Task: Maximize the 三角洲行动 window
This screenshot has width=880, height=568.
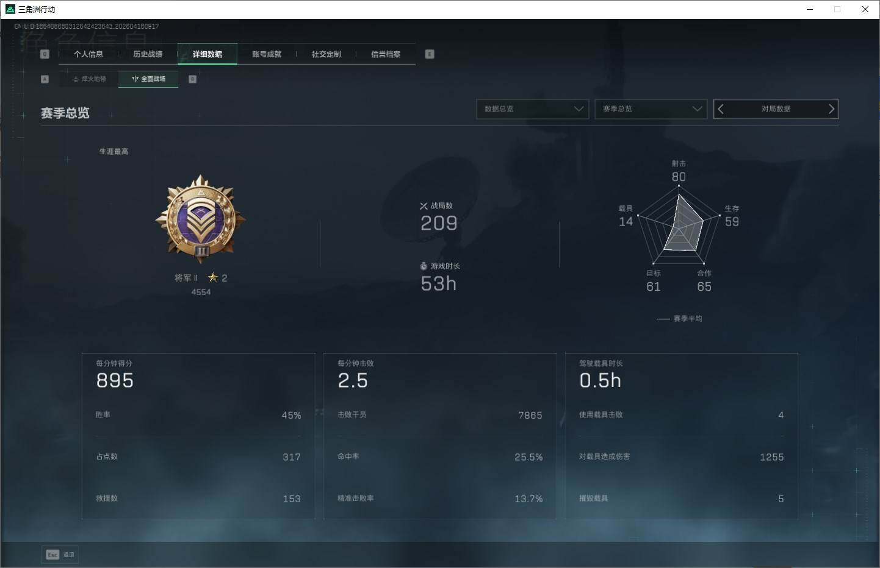Action: click(837, 9)
